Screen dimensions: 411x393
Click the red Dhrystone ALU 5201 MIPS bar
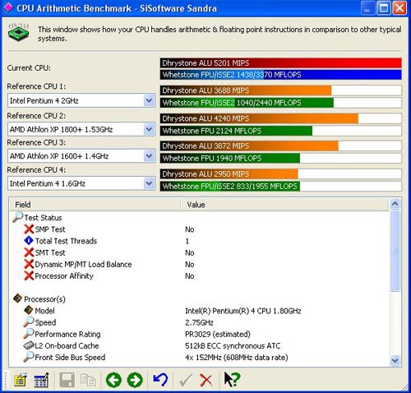pyautogui.click(x=281, y=63)
